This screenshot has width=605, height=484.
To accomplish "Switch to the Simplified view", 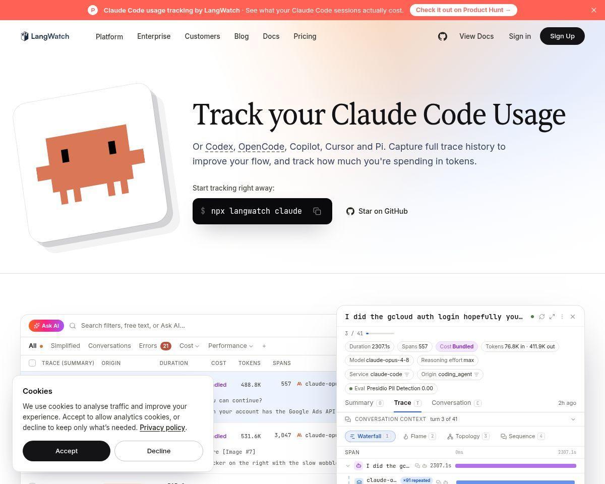I will coord(66,346).
